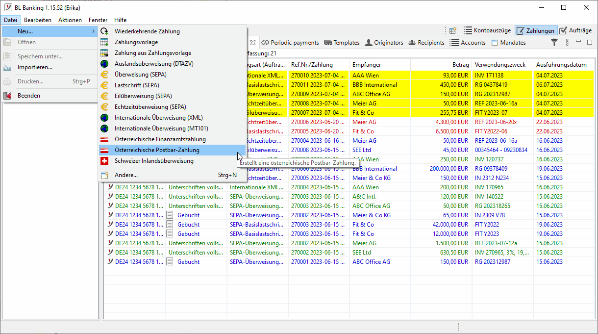The image size is (598, 334).
Task: Open the Aktionen menu
Action: pos(70,20)
